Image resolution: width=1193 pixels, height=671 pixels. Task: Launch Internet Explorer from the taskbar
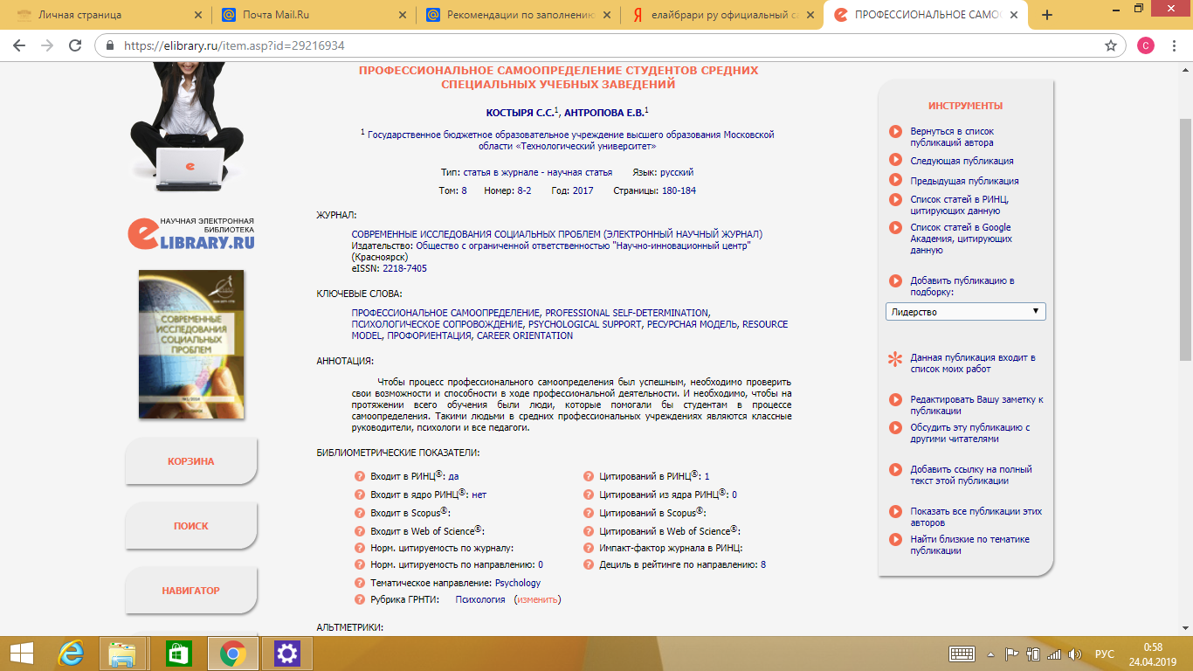point(71,653)
